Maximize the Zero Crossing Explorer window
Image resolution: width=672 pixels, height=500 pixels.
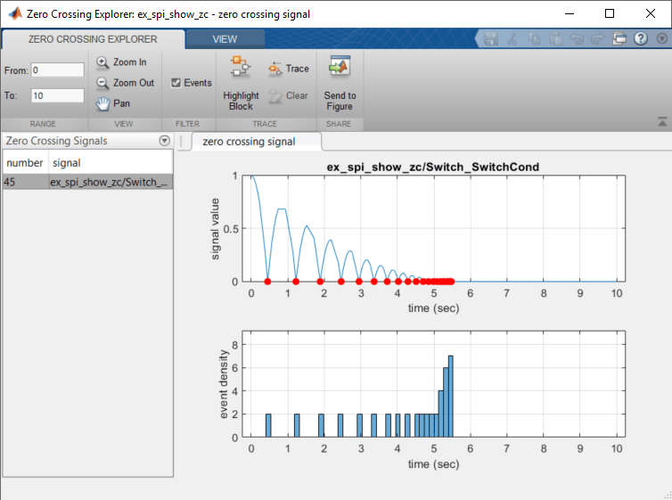(610, 13)
